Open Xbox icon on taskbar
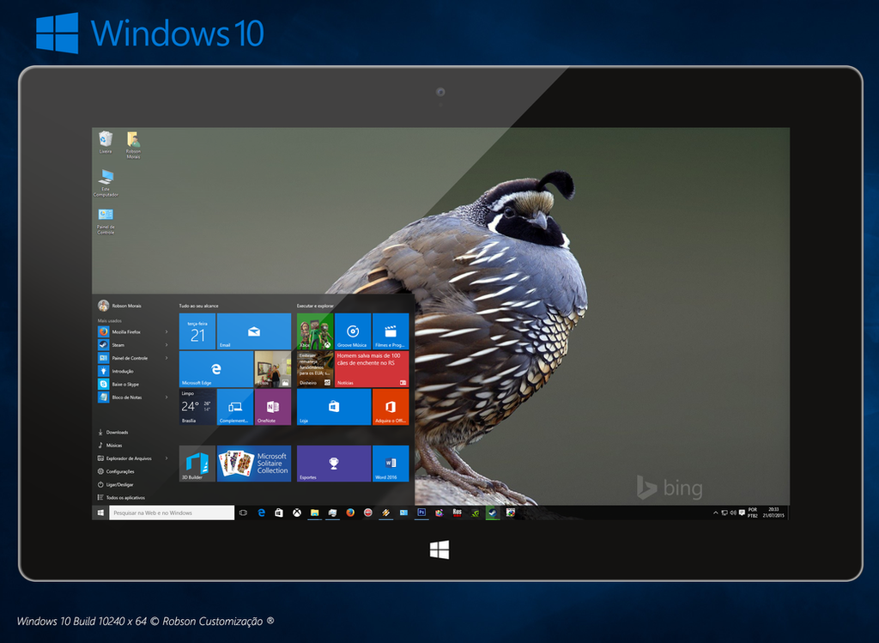 [x=297, y=513]
